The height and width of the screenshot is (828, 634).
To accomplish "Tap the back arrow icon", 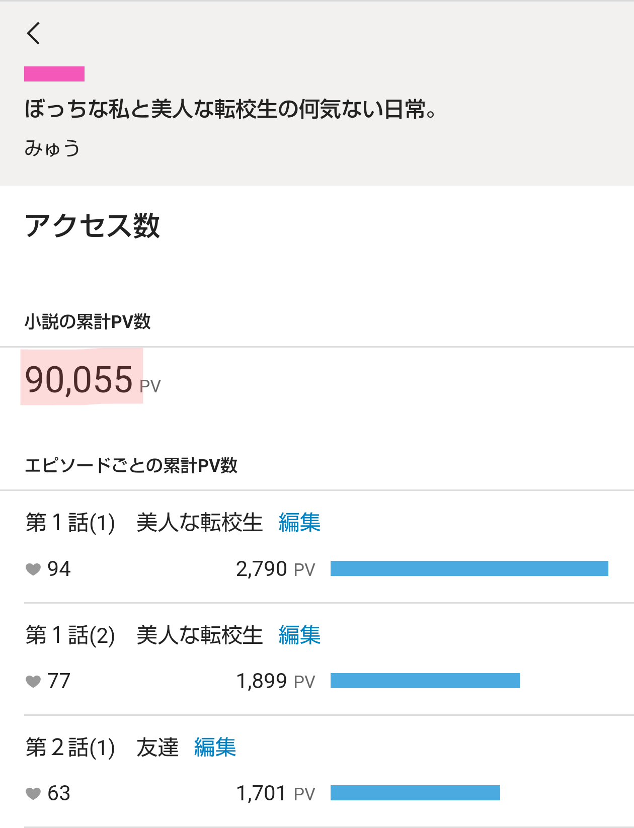I will tap(34, 34).
